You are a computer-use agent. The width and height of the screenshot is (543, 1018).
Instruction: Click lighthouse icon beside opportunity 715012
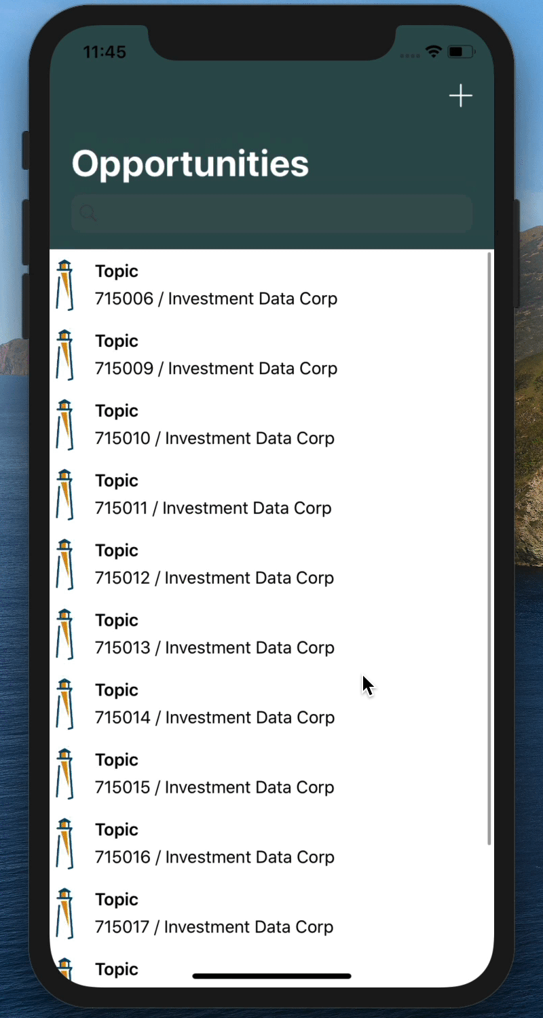[64, 565]
